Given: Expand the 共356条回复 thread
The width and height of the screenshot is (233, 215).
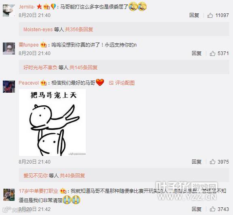Looking at the screenshot, I should 79,29.
